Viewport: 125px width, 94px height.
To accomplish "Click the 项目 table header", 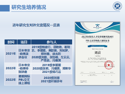I will [x=24, y=42].
